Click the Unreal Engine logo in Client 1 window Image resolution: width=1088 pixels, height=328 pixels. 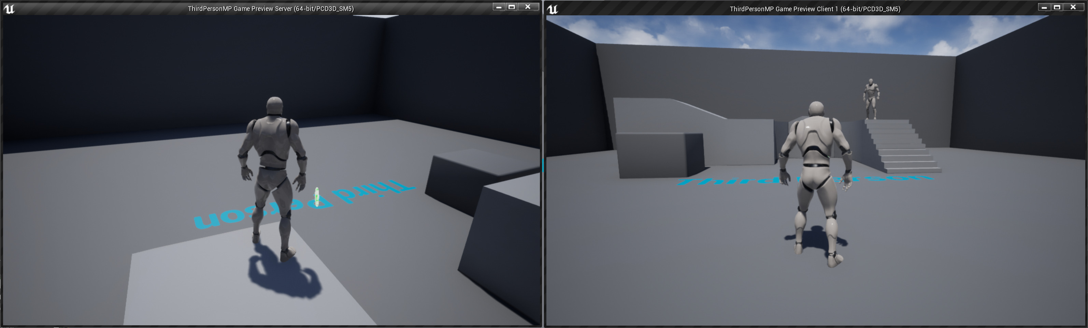(x=553, y=9)
